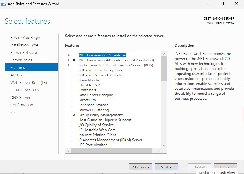244x174 pixels.
Task: Go to Server Roles step
Action: point(21,60)
